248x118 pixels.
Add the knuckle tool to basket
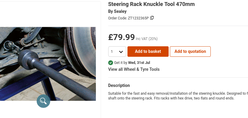point(148,52)
